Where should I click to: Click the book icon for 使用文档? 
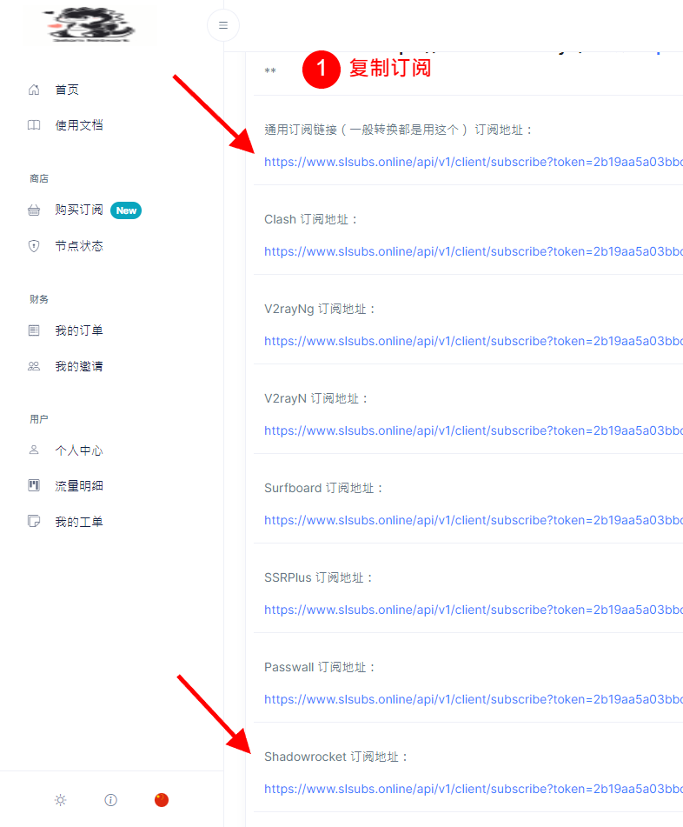click(x=34, y=125)
